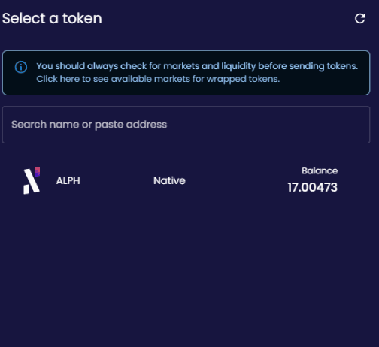The width and height of the screenshot is (379, 347).
Task: Click the refresh token list icon
Action: (360, 19)
